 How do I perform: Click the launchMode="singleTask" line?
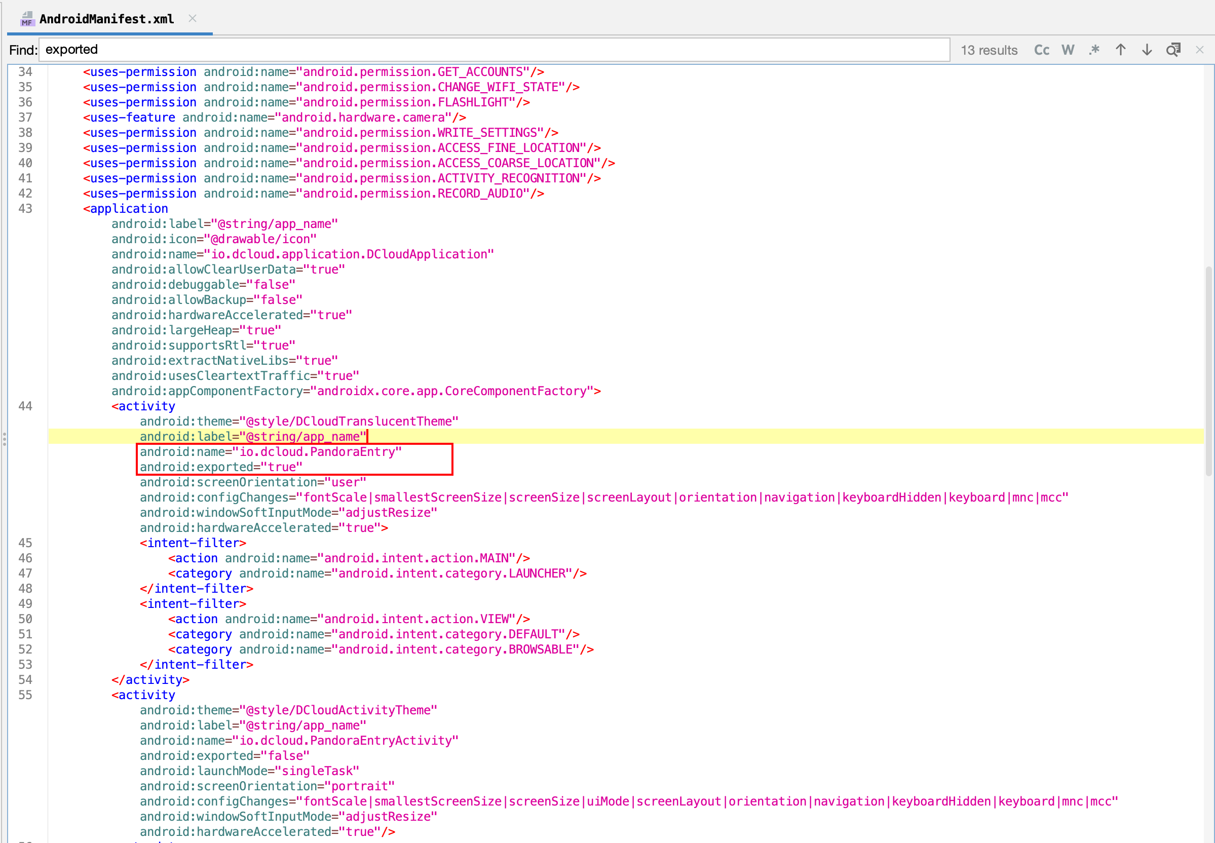click(249, 771)
